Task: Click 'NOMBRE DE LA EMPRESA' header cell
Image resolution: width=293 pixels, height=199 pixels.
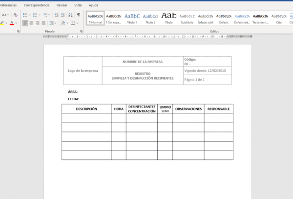Action: [x=143, y=62]
